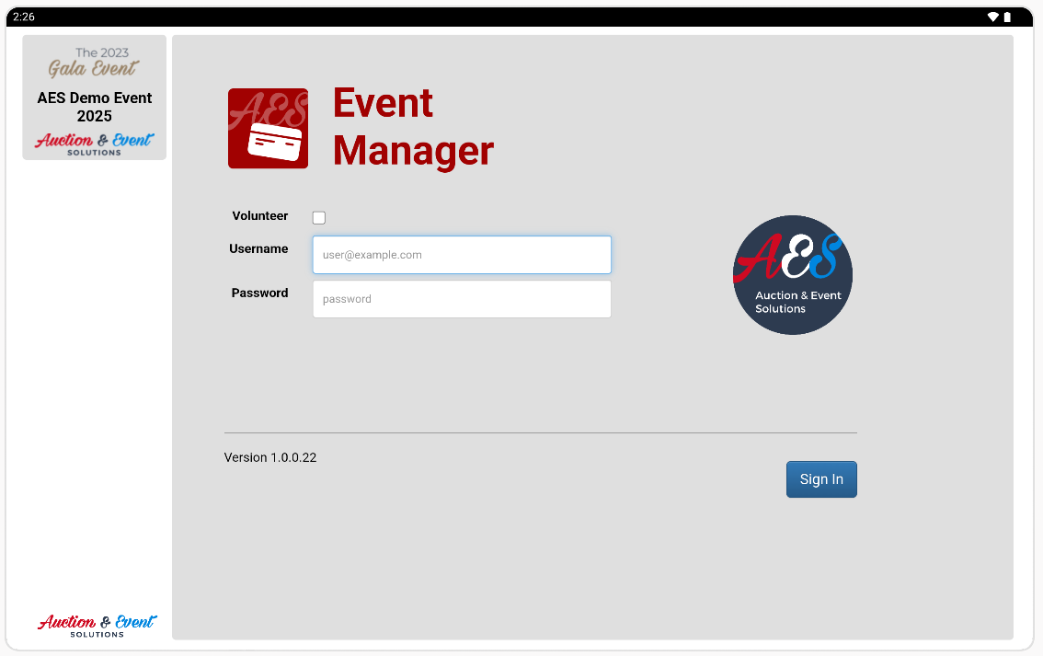
Task: Click the Volunteer label
Action: (x=260, y=215)
